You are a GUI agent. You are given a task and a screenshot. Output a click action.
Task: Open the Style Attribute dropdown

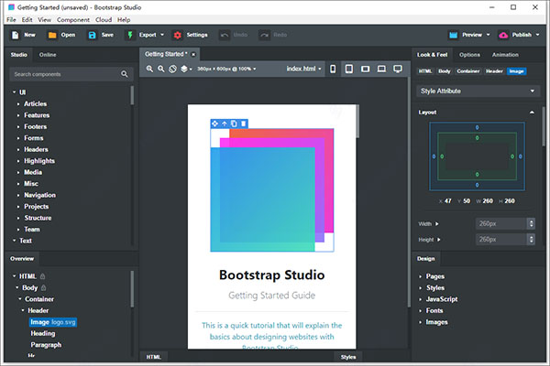tap(478, 91)
